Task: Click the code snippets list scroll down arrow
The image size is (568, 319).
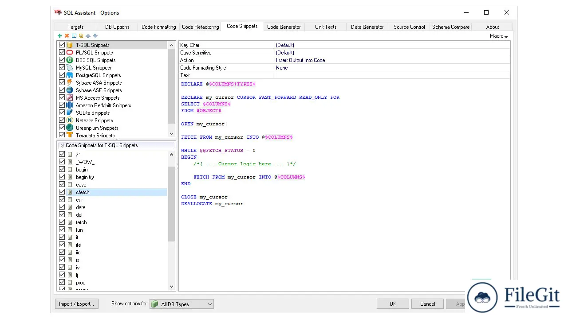Action: point(172,287)
